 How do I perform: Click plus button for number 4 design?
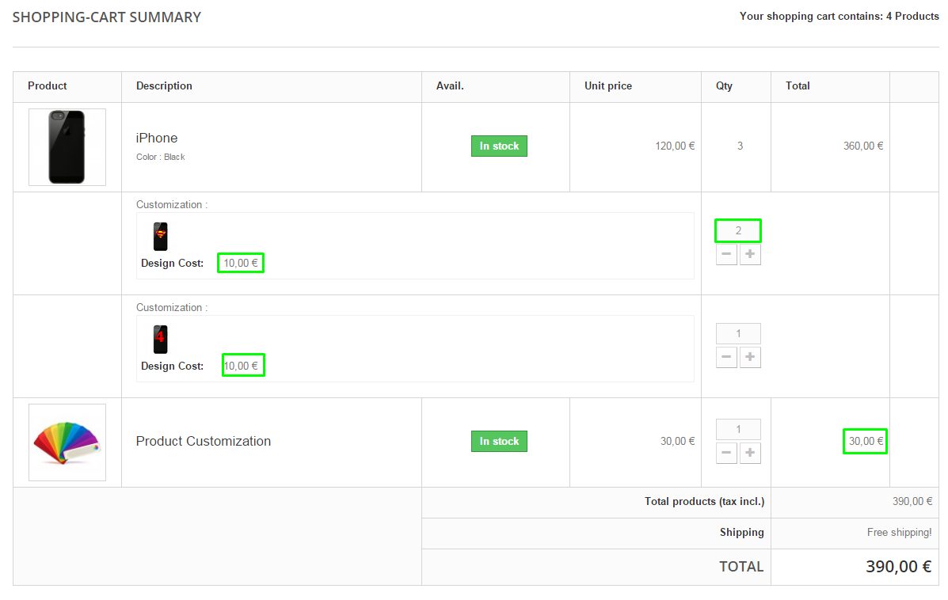pos(750,358)
